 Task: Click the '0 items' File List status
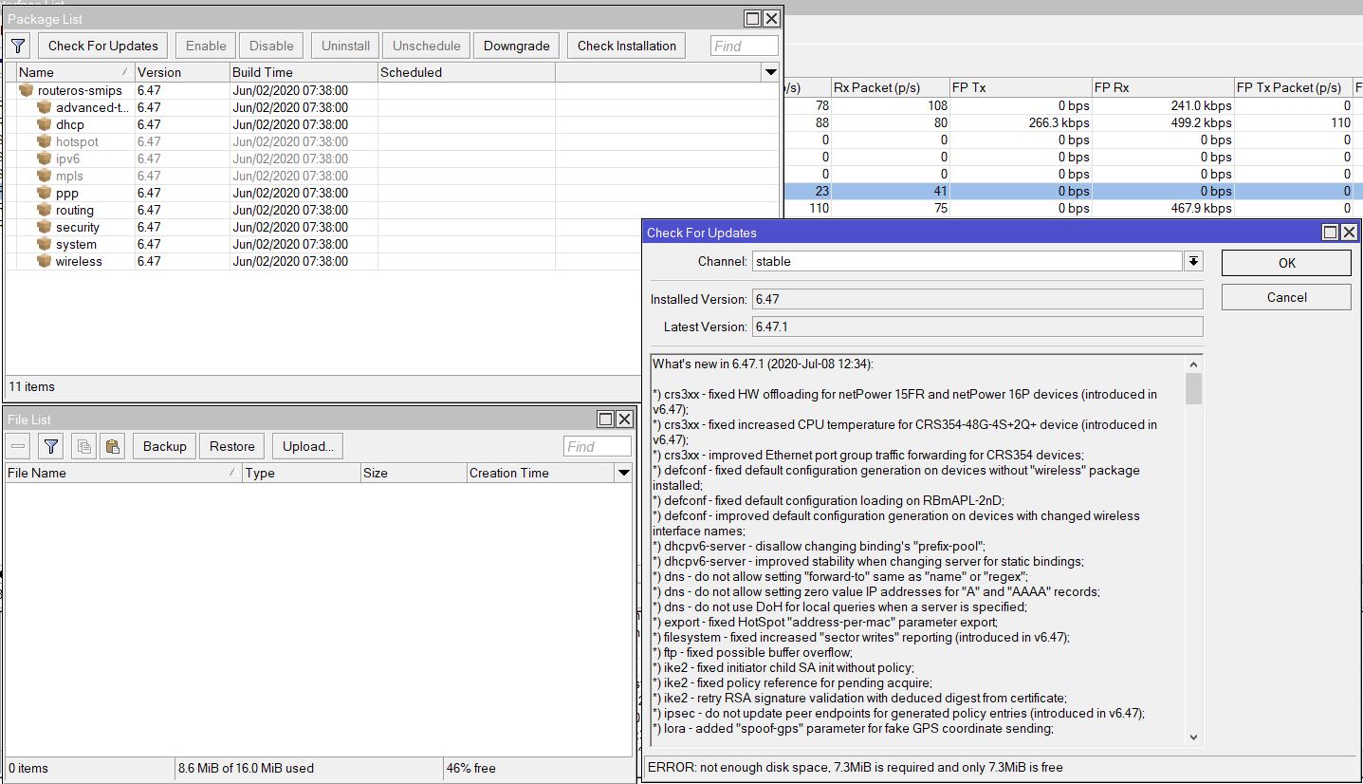coord(28,768)
